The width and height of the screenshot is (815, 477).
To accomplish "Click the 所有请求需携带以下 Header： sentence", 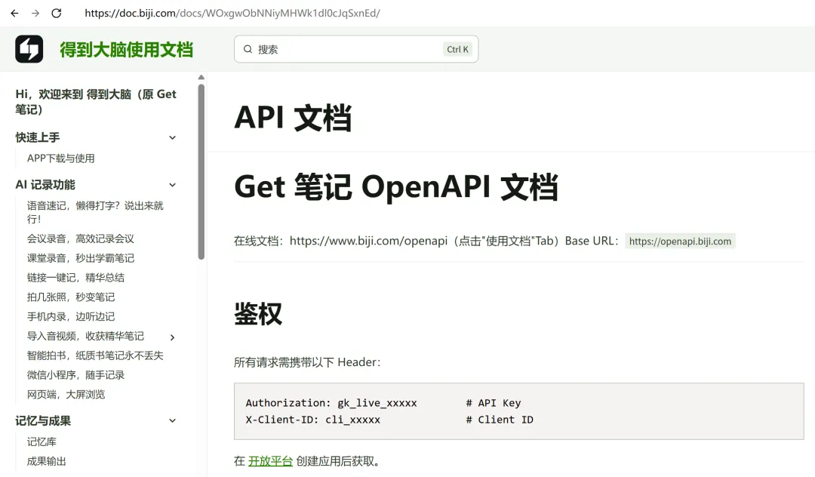I will point(307,362).
